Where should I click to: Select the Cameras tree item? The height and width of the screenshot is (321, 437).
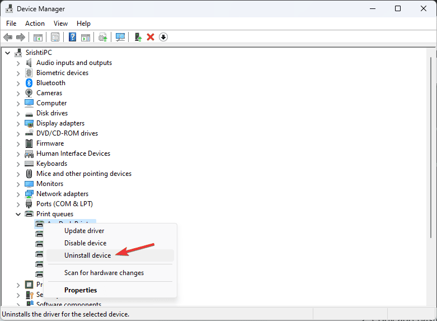pos(49,93)
